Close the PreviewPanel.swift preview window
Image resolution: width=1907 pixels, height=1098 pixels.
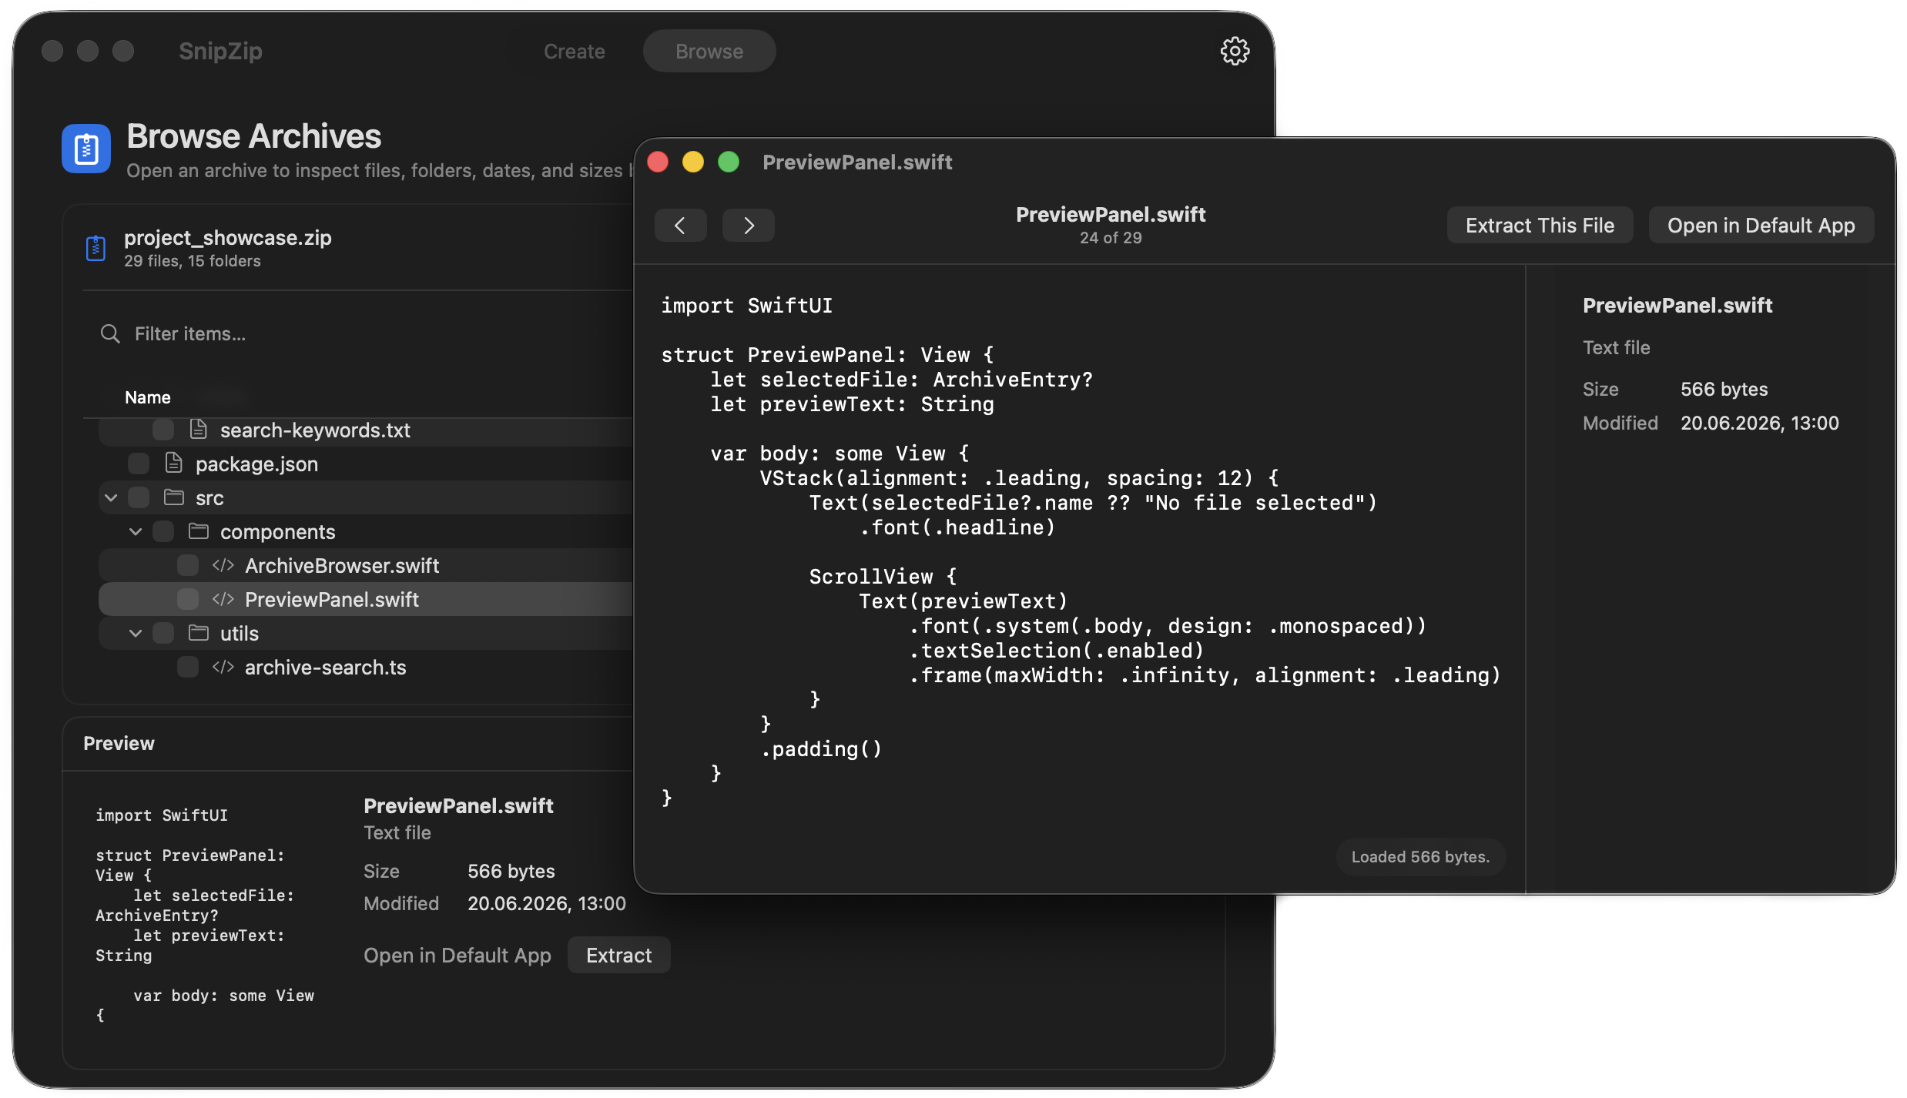coord(658,162)
